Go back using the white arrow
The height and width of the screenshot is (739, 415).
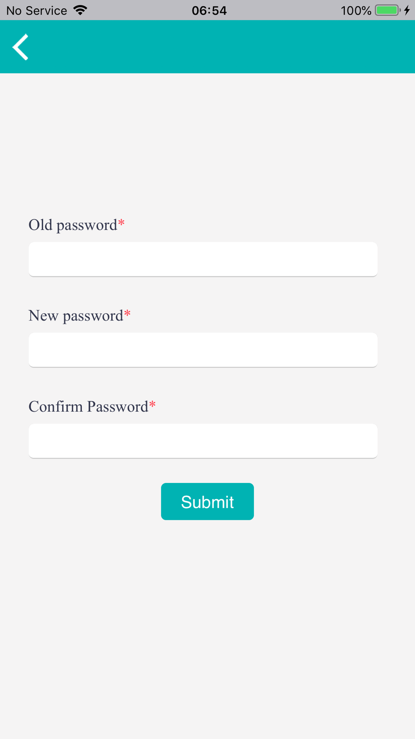pyautogui.click(x=20, y=47)
